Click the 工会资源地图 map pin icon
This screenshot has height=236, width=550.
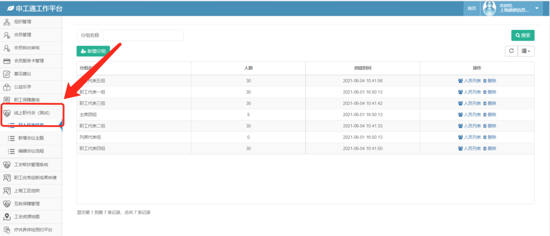tap(7, 217)
